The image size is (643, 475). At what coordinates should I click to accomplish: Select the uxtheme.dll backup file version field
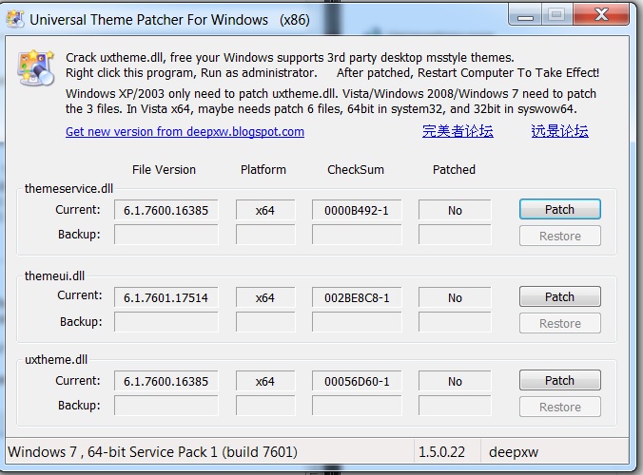pyautogui.click(x=166, y=406)
